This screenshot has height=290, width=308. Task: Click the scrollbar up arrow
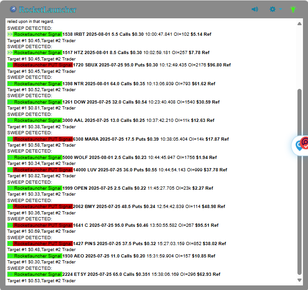(x=299, y=24)
